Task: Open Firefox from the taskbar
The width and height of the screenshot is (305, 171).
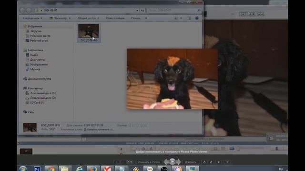Action: [x=93, y=169]
